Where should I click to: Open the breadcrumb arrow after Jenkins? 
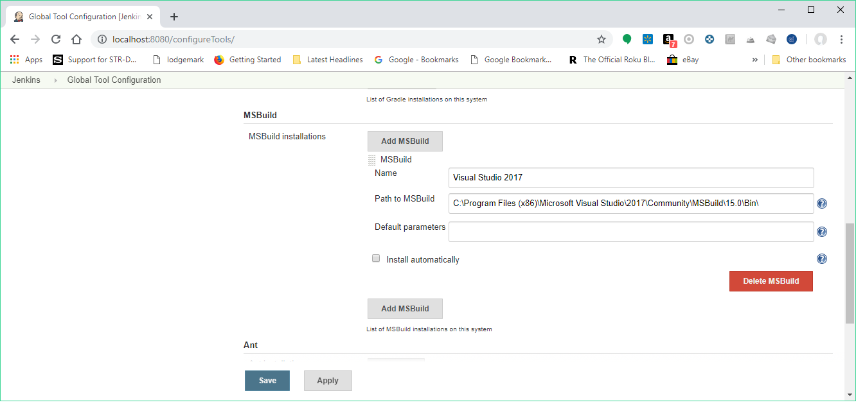pos(55,80)
